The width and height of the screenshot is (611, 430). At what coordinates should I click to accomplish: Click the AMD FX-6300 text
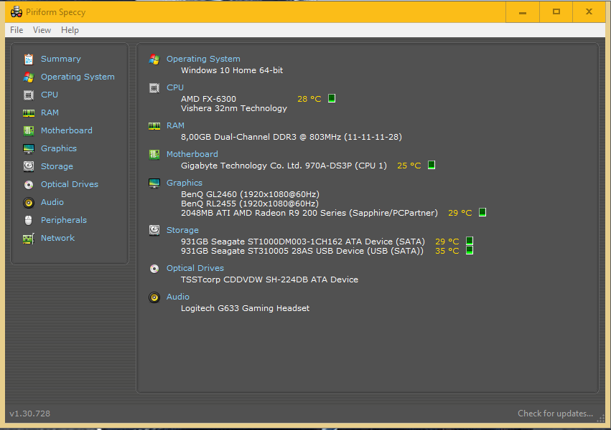coord(208,99)
